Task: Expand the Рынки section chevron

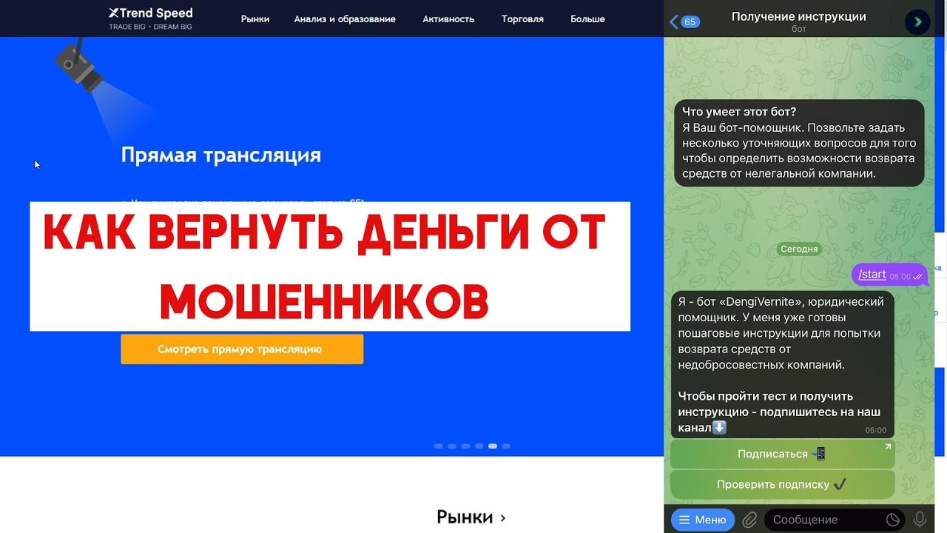Action: pos(503,518)
